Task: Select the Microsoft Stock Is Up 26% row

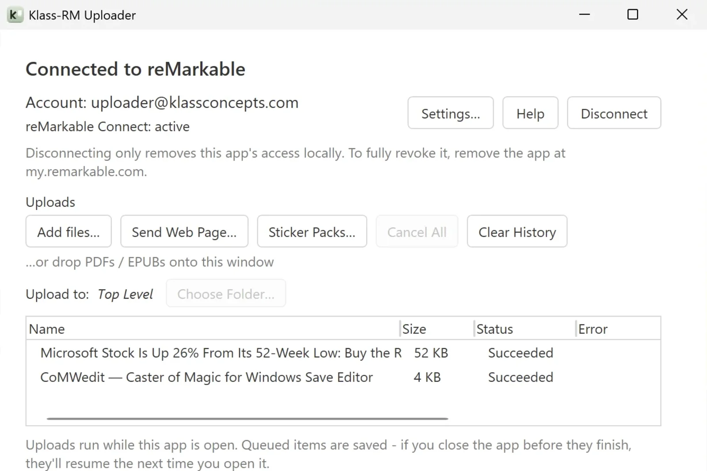Action: (x=343, y=353)
